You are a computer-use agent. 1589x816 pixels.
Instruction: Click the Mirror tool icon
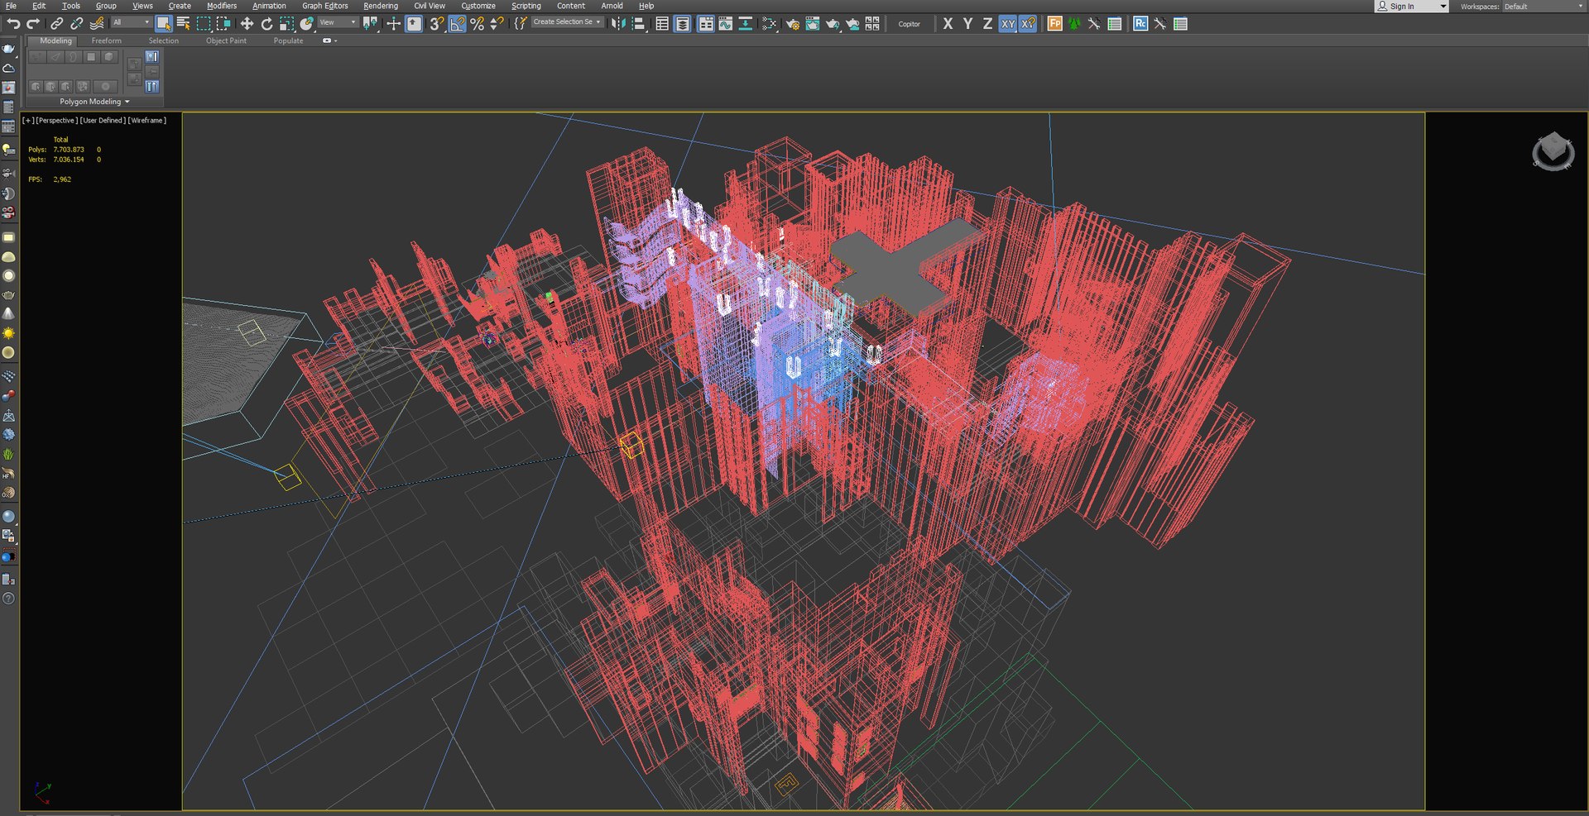(x=618, y=24)
